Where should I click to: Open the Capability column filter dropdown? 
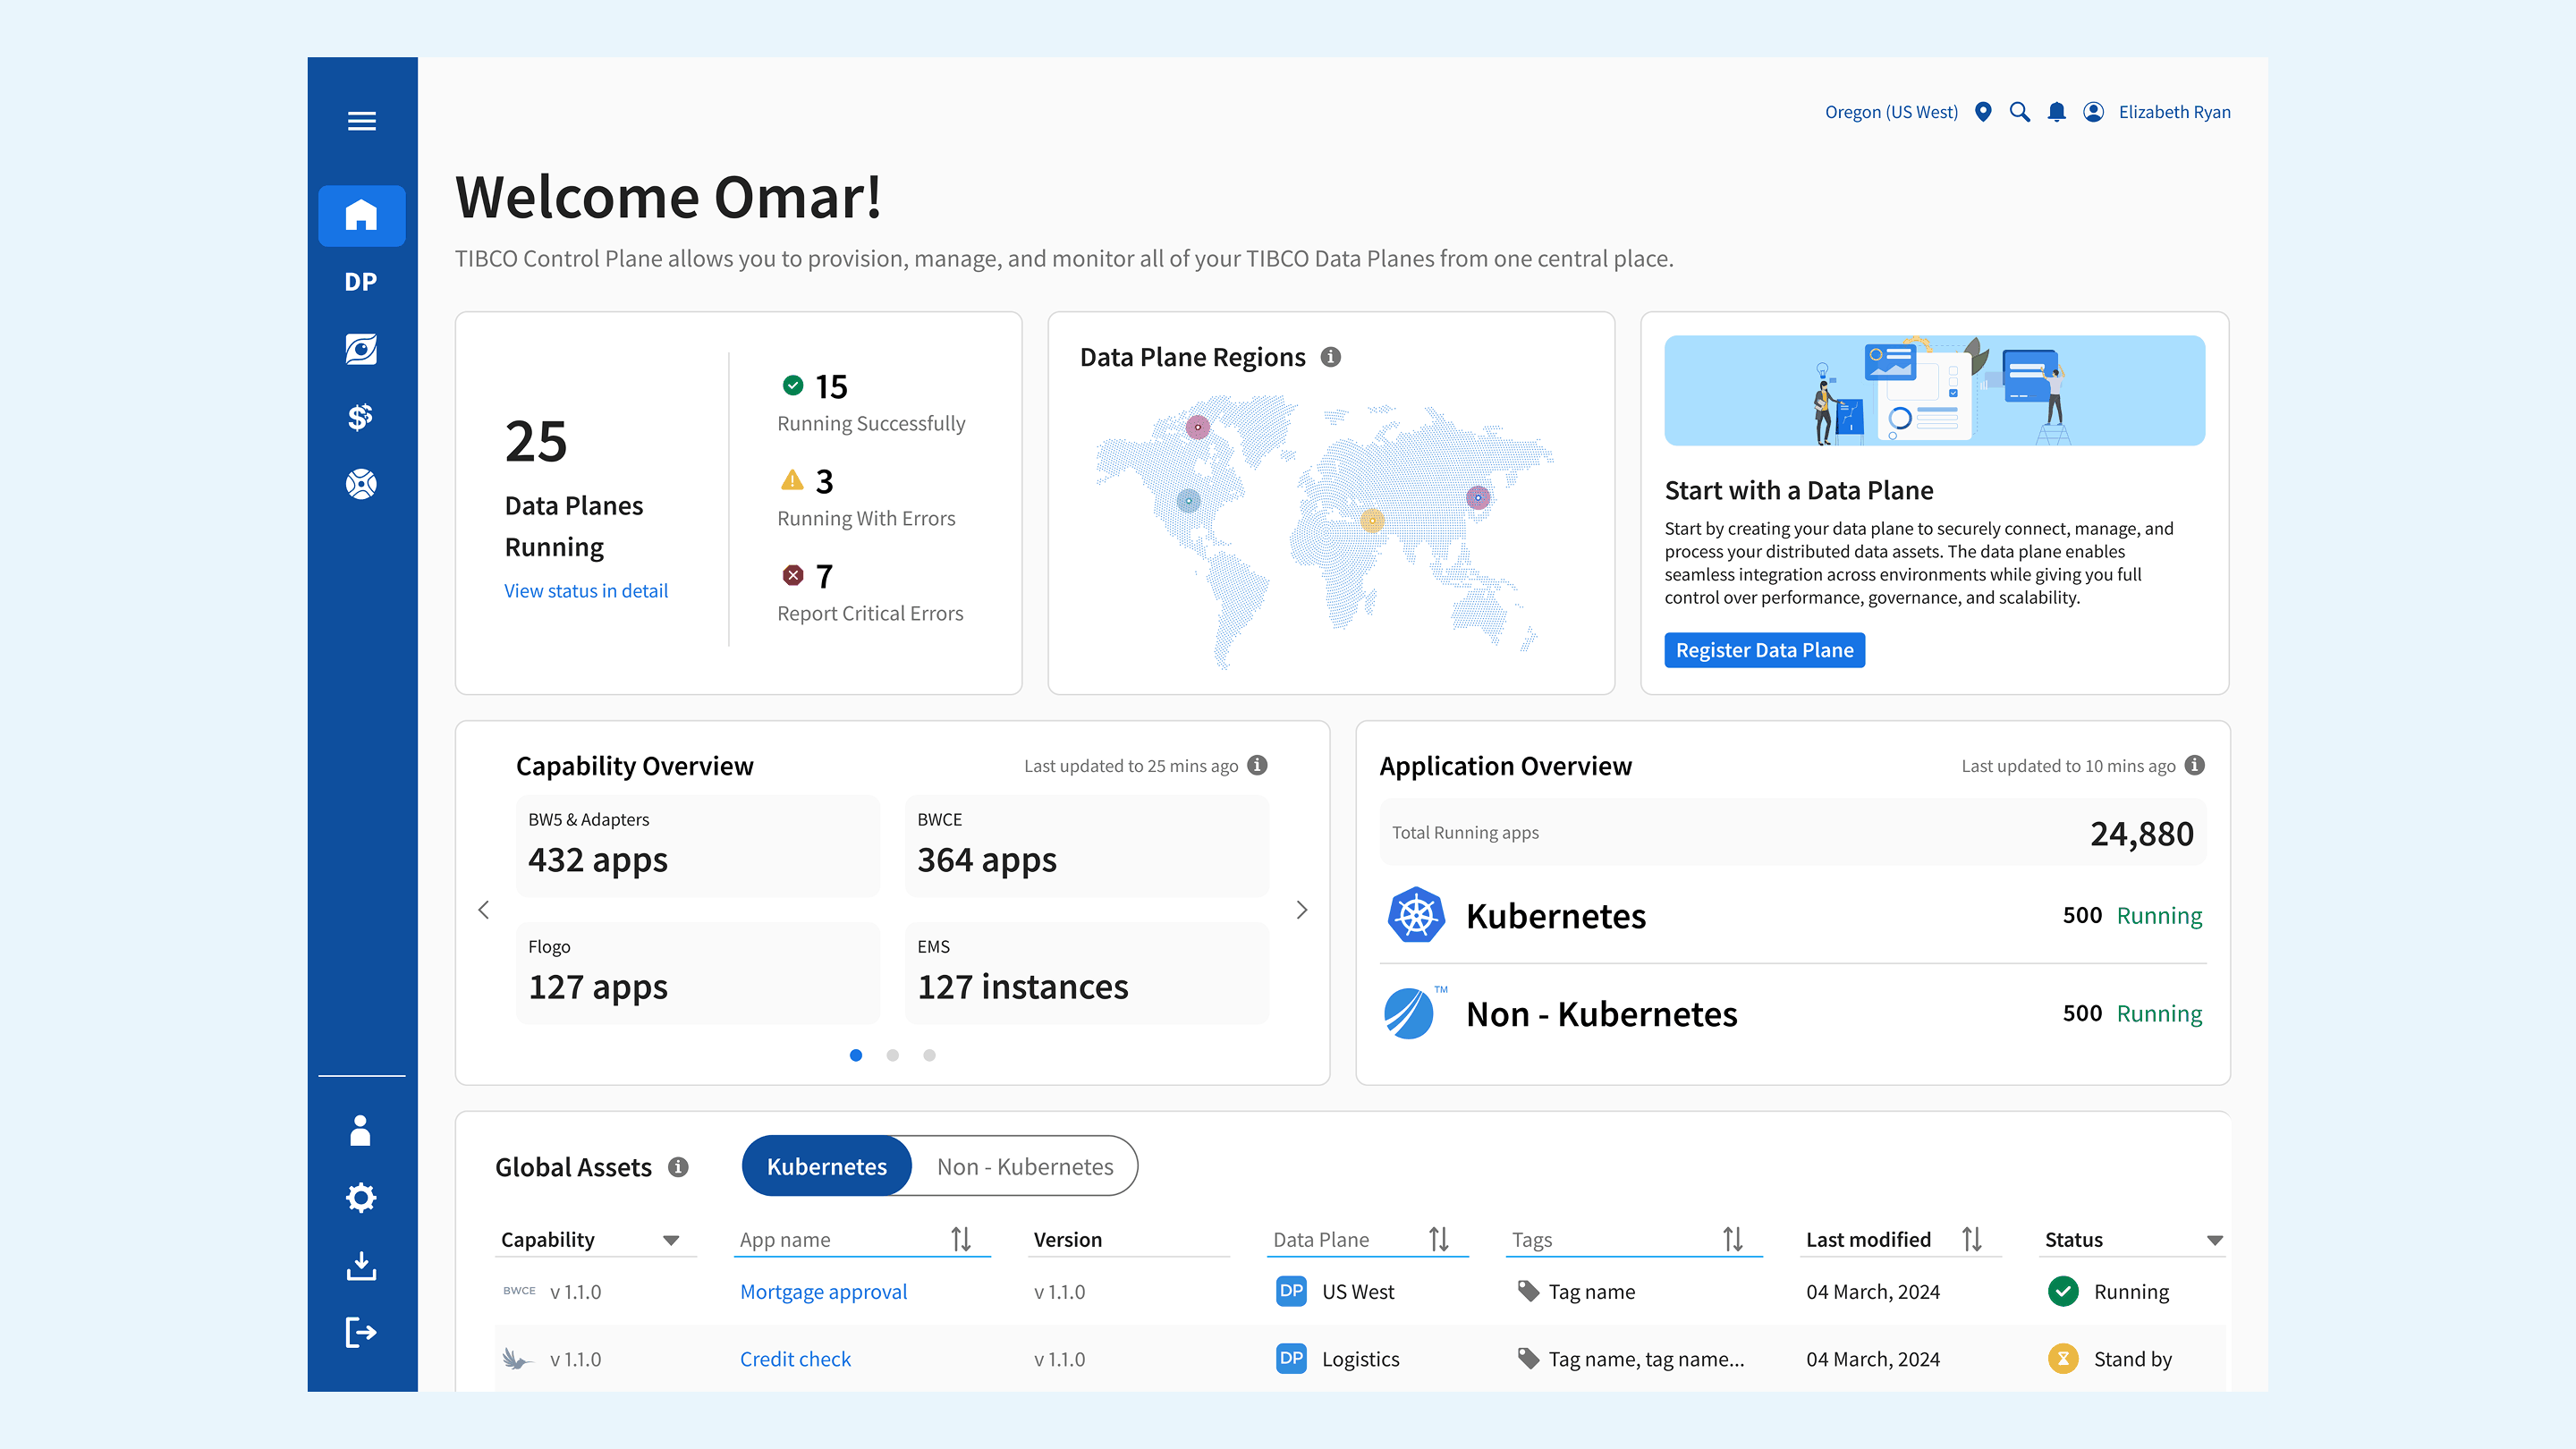[x=671, y=1239]
